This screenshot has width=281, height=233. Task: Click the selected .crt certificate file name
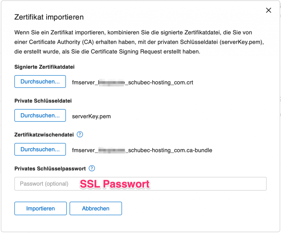(x=133, y=83)
